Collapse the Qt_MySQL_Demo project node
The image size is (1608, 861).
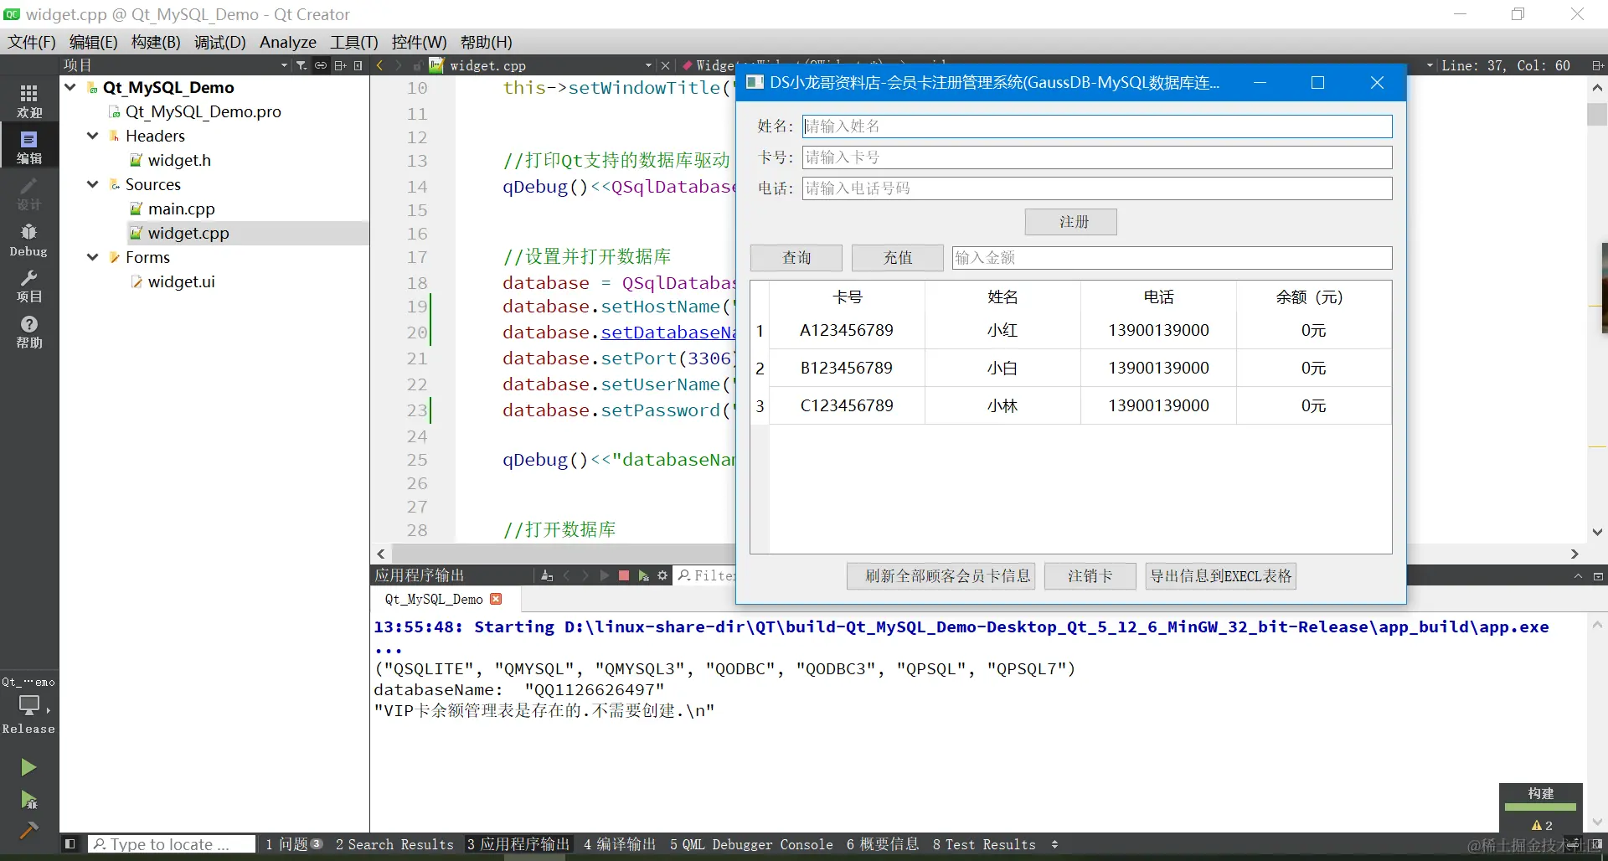(x=71, y=87)
